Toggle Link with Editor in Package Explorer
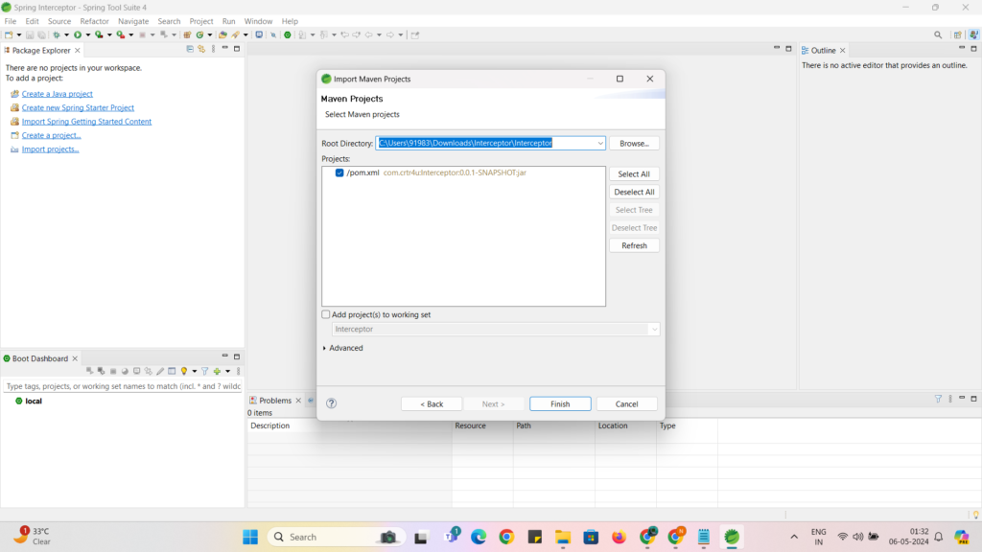This screenshot has height=552, width=982. pyautogui.click(x=201, y=49)
